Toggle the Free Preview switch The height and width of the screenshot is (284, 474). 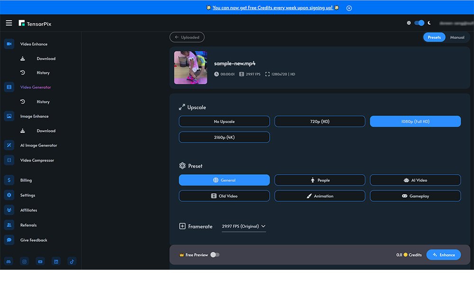coord(215,255)
